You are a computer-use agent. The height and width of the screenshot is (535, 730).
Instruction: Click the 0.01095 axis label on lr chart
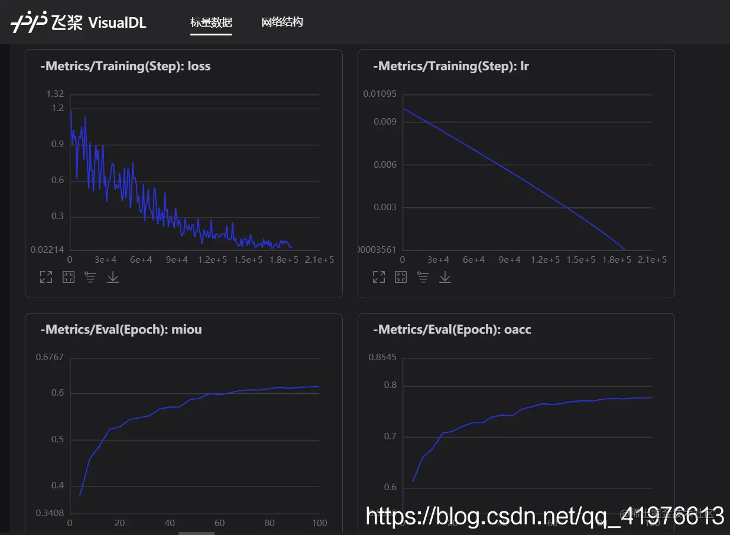[379, 94]
